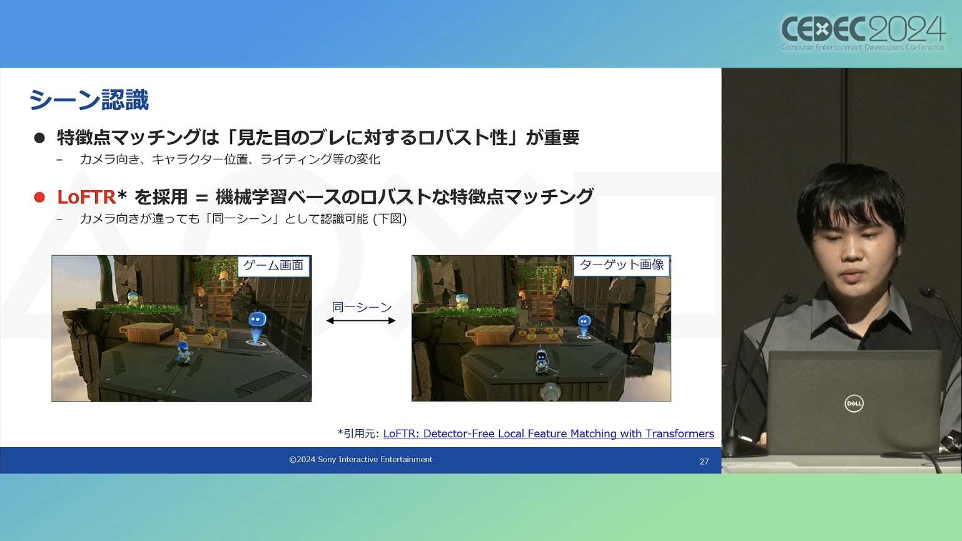Click the カメラ向き、キャラクター位置 sub-bullet
The width and height of the screenshot is (962, 541).
click(230, 159)
